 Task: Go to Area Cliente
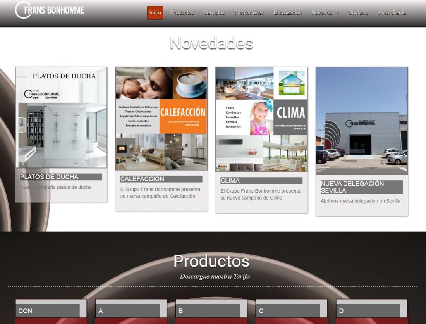point(392,13)
